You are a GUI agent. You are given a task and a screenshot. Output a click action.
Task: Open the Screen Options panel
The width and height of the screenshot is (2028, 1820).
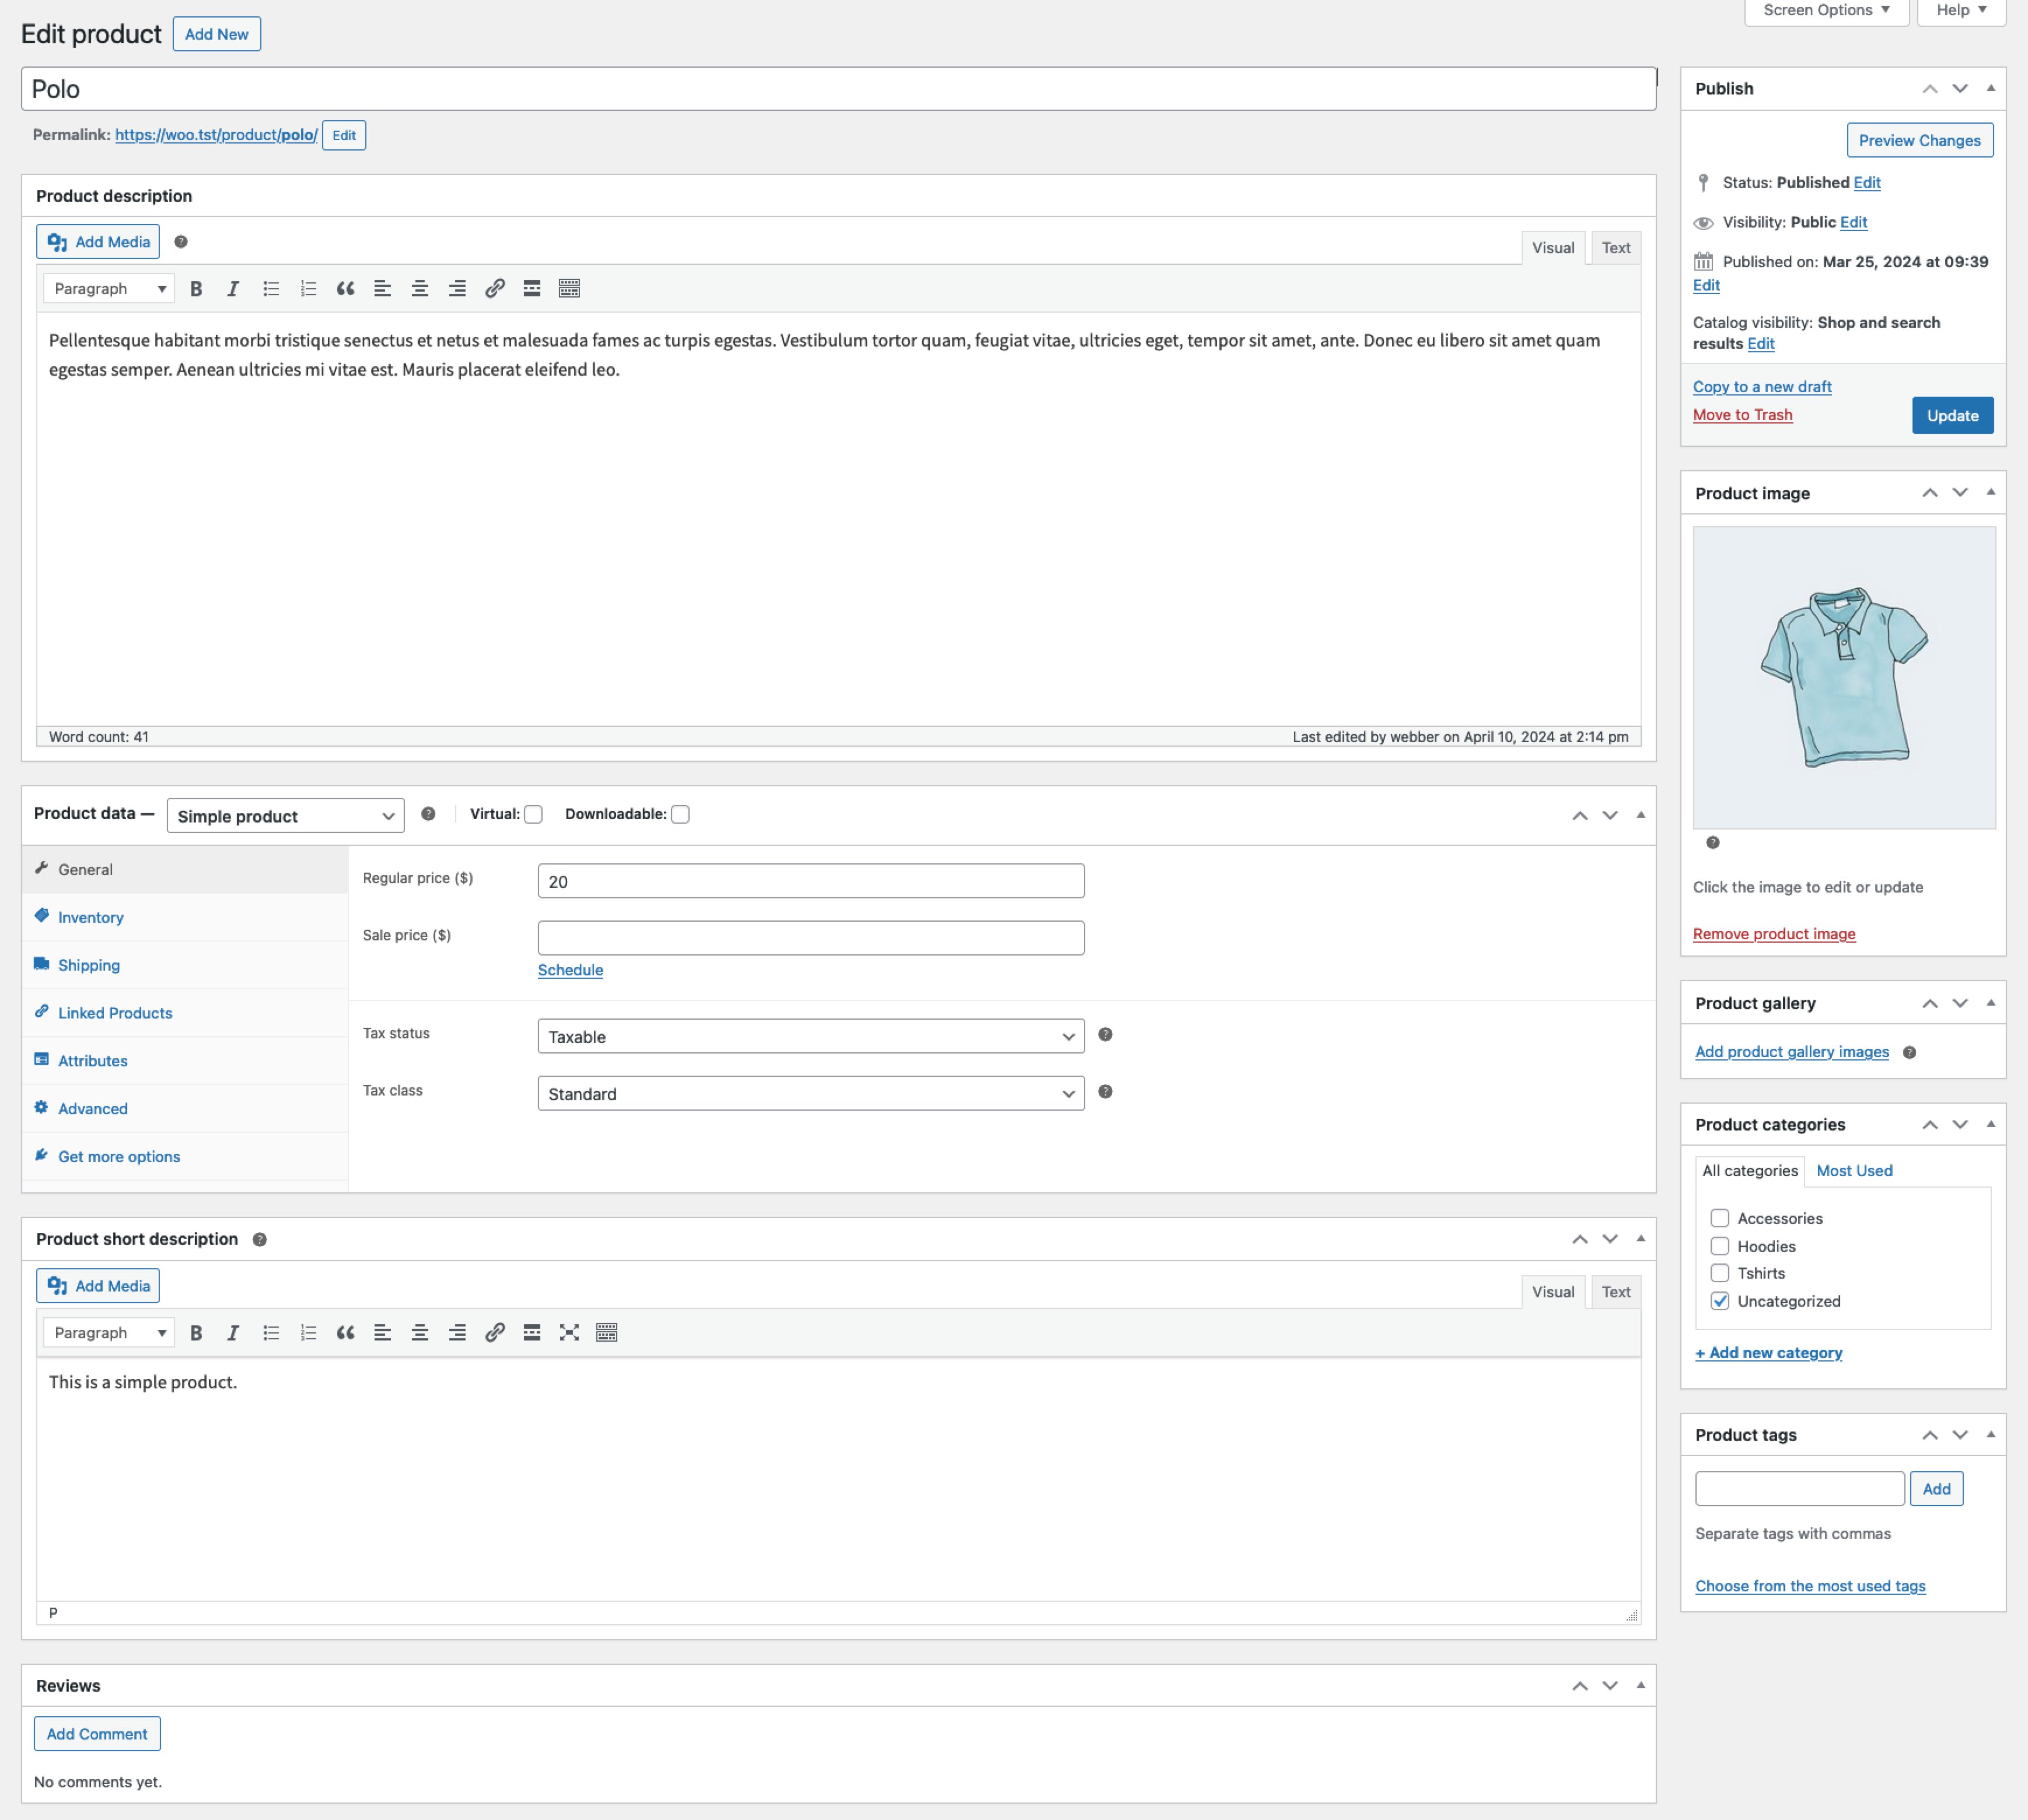1826,10
